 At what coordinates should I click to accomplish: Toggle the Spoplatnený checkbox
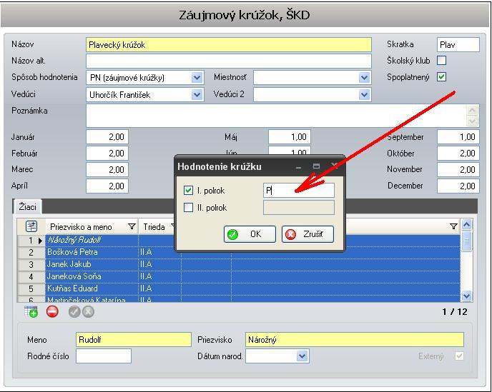441,77
